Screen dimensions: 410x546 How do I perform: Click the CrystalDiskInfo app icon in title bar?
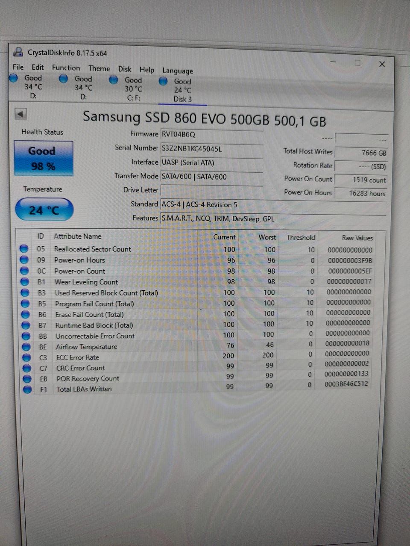click(18, 52)
